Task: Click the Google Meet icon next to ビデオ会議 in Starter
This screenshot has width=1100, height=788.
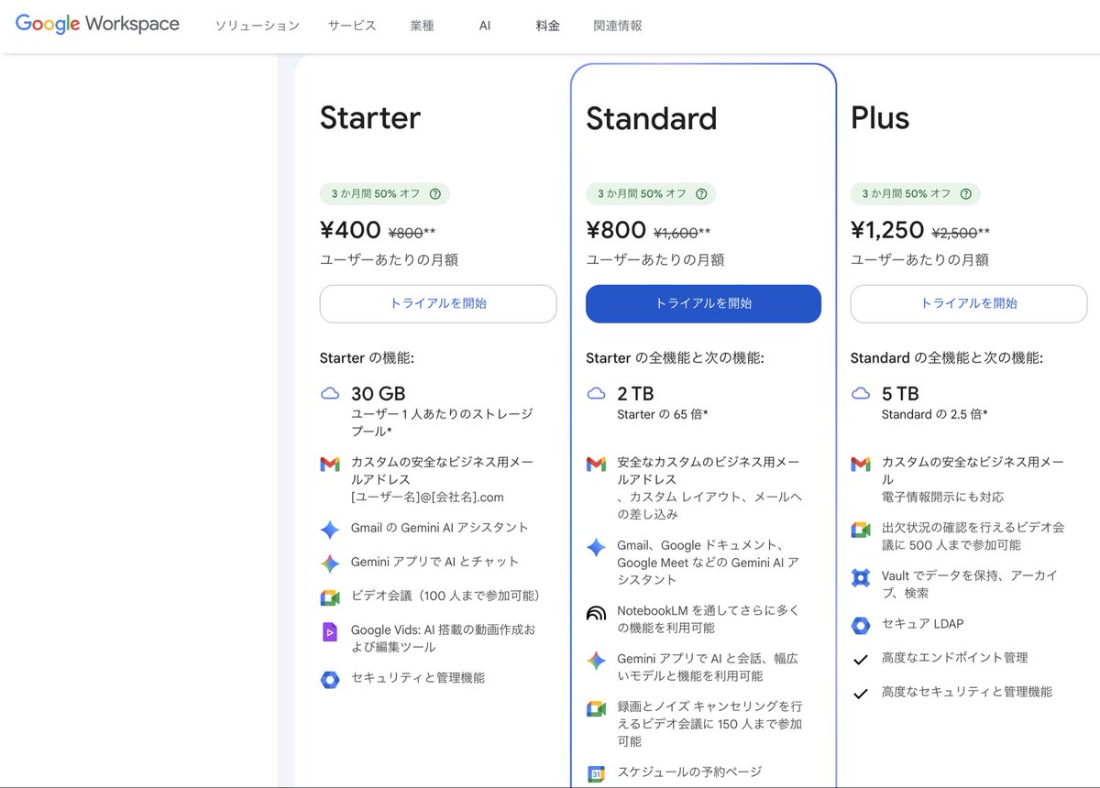Action: click(330, 596)
